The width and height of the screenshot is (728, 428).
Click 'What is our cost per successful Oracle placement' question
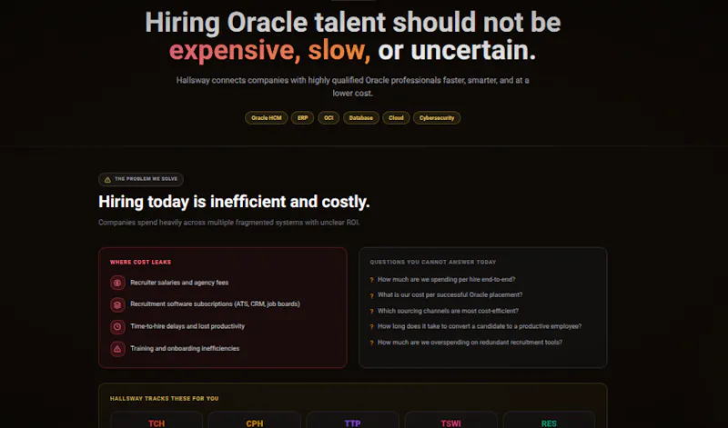(450, 294)
